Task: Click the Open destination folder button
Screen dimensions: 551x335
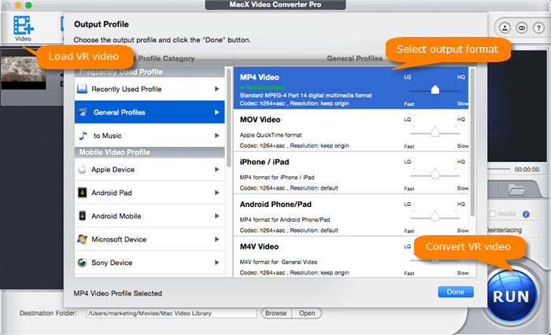Action: click(307, 313)
